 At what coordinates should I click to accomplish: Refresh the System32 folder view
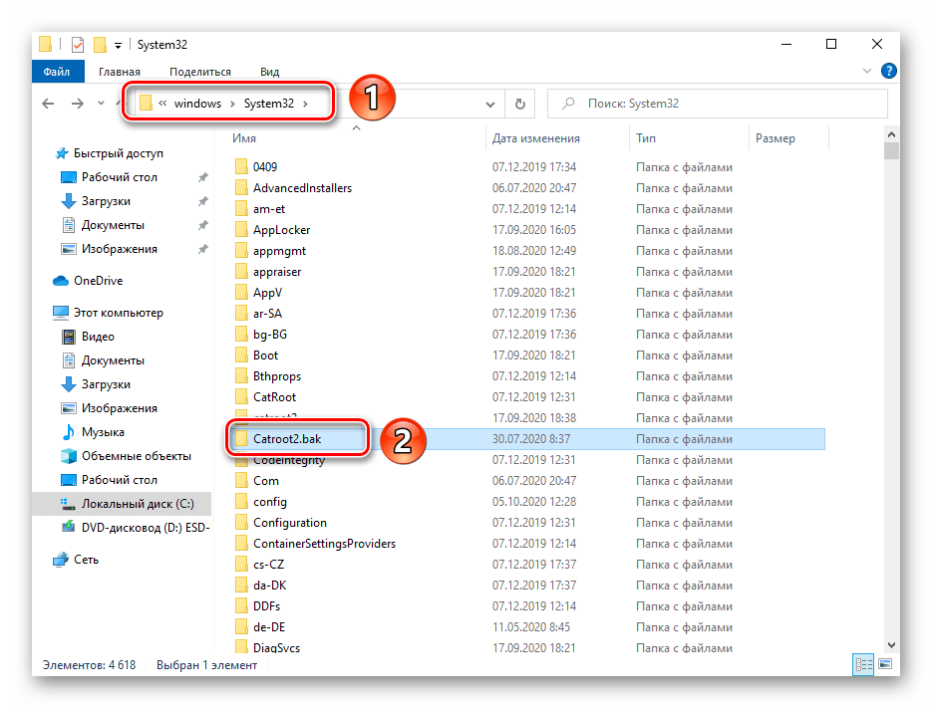pos(519,104)
